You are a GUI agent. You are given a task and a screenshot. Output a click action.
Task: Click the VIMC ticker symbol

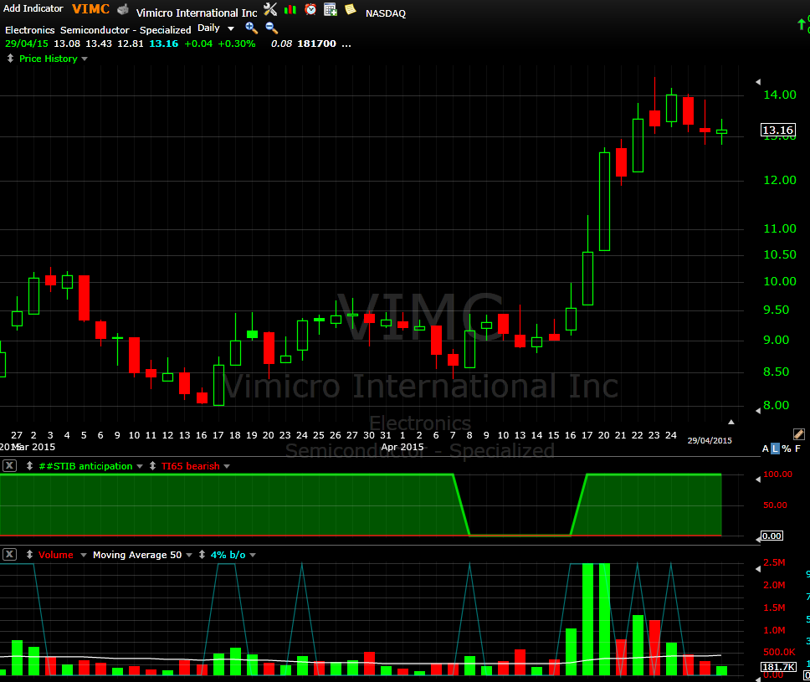pos(90,8)
